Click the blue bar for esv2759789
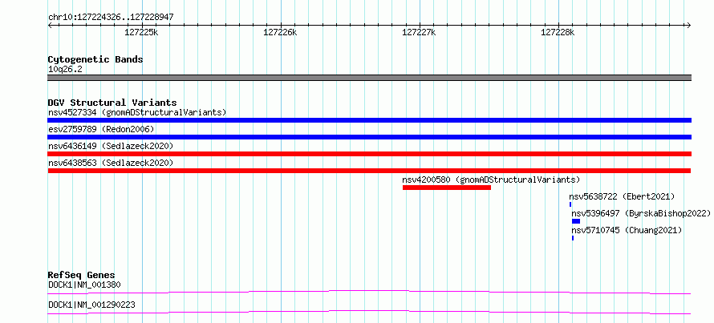The image size is (714, 323). pyautogui.click(x=369, y=137)
